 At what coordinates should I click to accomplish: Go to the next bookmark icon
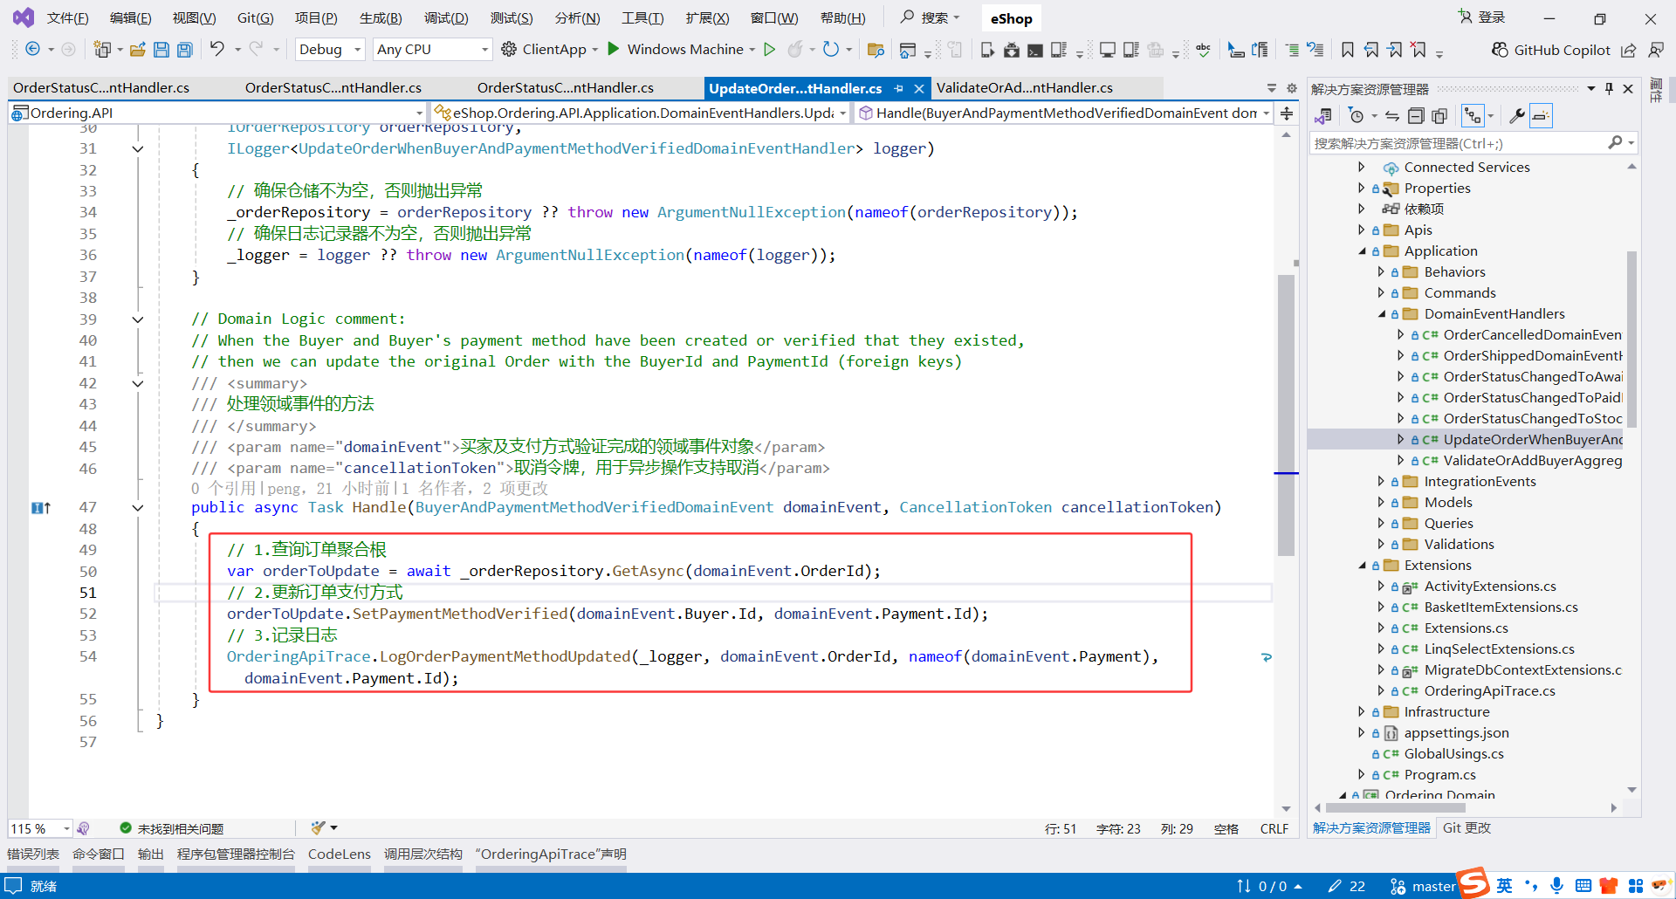pyautogui.click(x=1395, y=50)
